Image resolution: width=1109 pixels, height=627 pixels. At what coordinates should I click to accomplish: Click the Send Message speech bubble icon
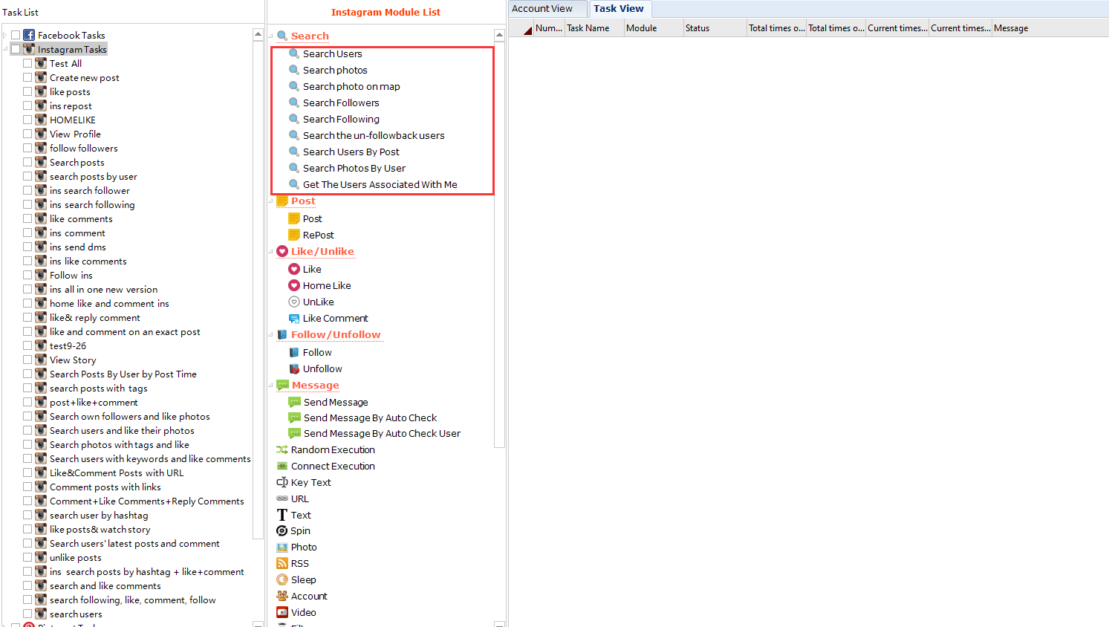point(295,402)
